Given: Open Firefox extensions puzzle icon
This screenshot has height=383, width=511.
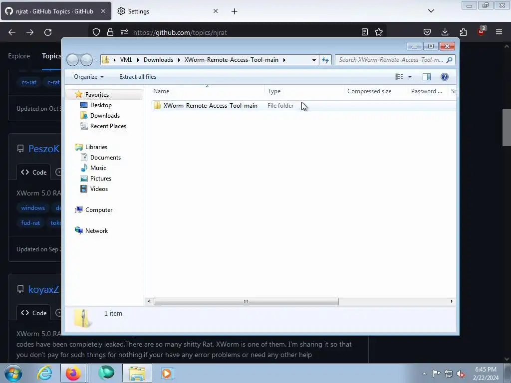Looking at the screenshot, I should tap(463, 32).
